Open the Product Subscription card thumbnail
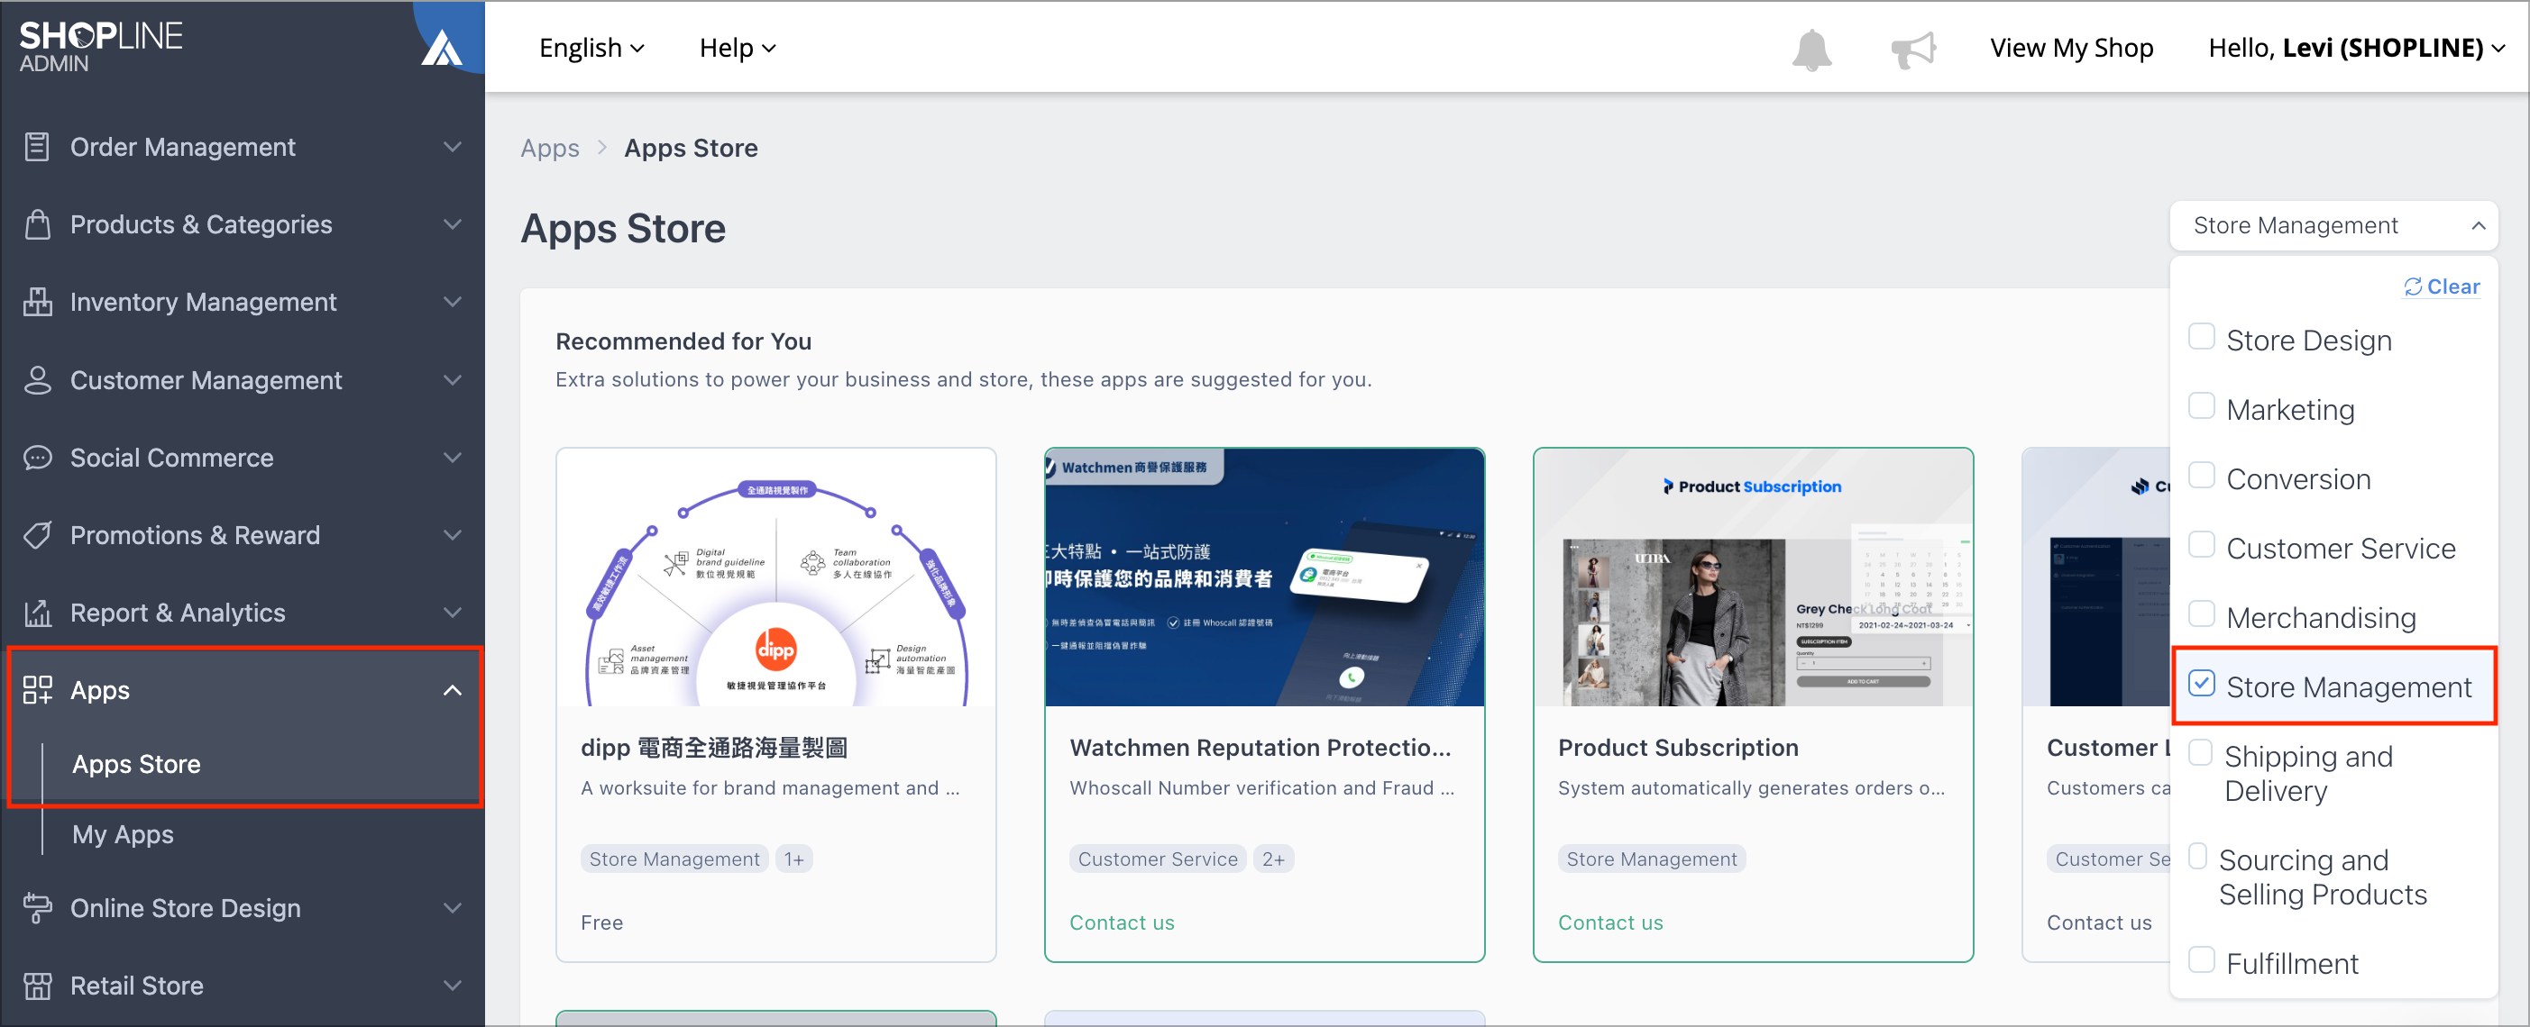The height and width of the screenshot is (1027, 2530). (1753, 577)
